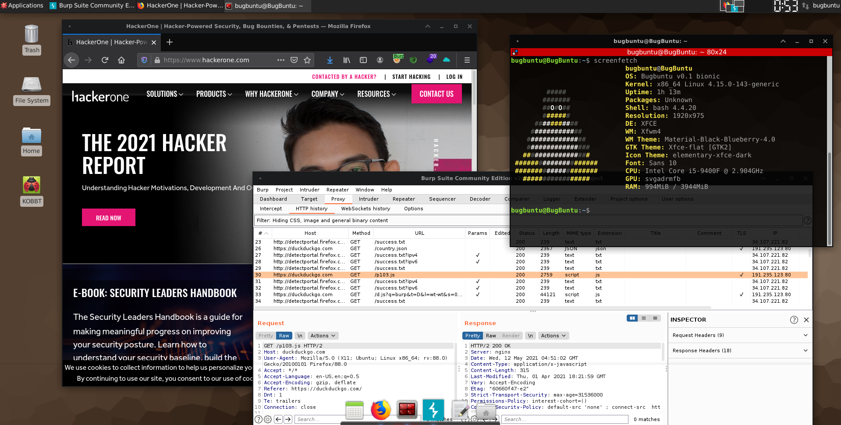This screenshot has width=841, height=425.
Task: Save page to Pocket
Action: coord(294,60)
